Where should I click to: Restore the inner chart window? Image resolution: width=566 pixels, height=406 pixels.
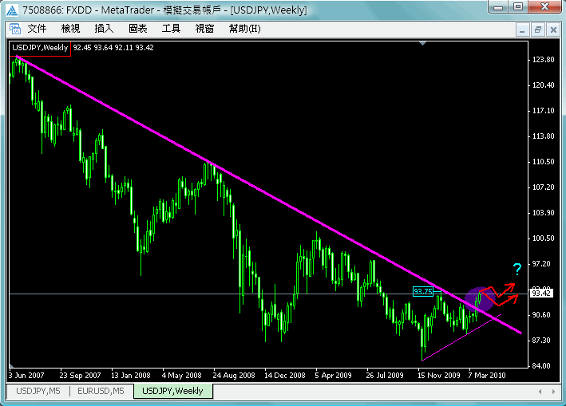click(x=538, y=30)
